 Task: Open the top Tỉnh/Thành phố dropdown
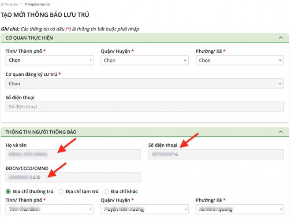(49, 60)
